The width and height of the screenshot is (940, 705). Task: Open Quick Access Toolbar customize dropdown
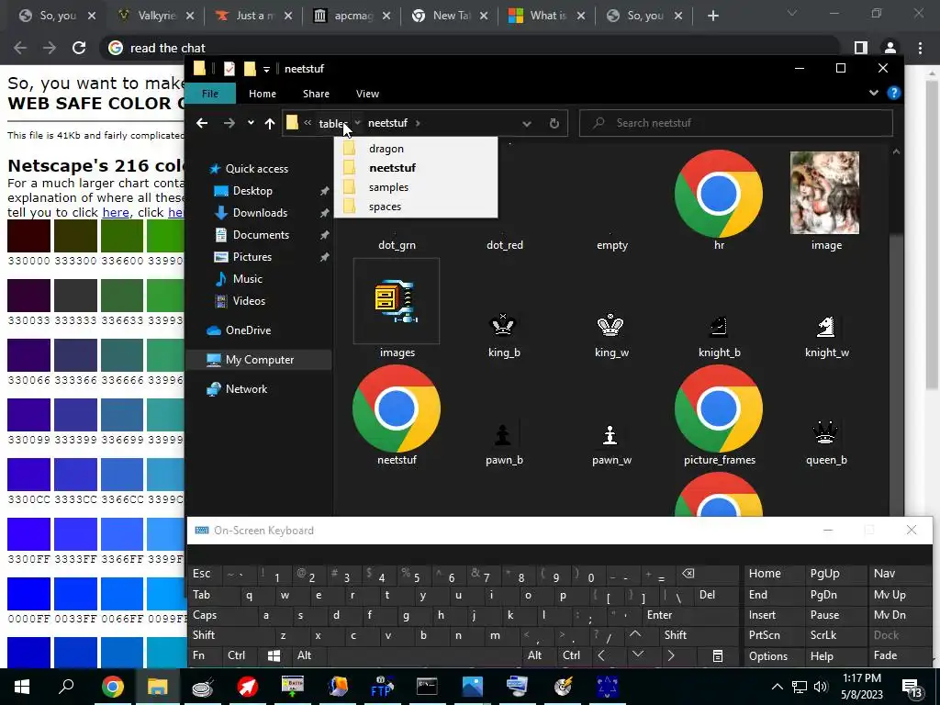[x=266, y=70]
